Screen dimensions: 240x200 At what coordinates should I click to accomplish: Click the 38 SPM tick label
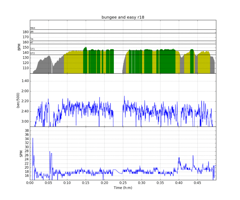coord(27,131)
